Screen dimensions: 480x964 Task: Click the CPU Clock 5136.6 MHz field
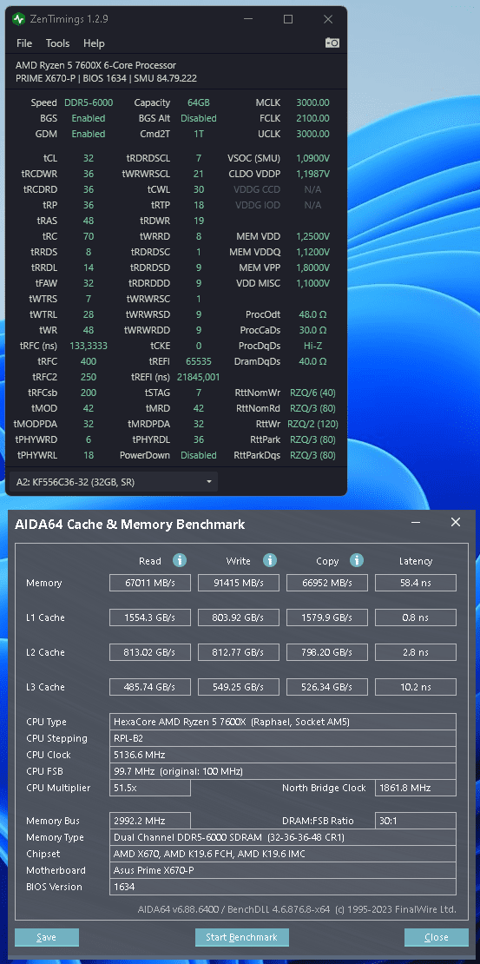point(283,755)
